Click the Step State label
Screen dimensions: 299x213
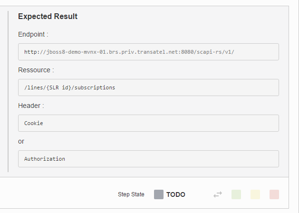(131, 194)
